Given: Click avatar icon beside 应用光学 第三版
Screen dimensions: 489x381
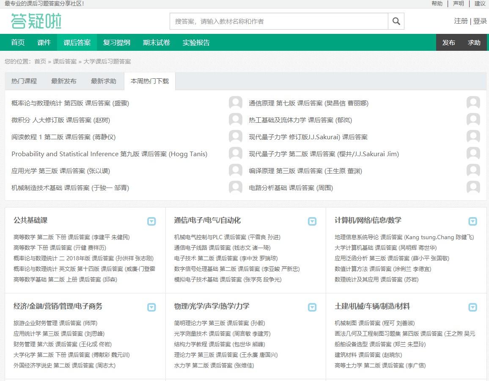Looking at the screenshot, I should tap(236, 171).
